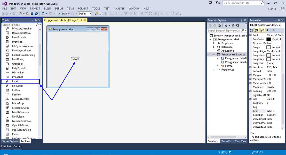Open the feedback speech bubble icon
This screenshot has height=155, width=286.
coord(210,3)
